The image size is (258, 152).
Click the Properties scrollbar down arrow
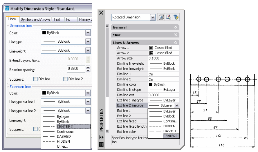(x=107, y=131)
